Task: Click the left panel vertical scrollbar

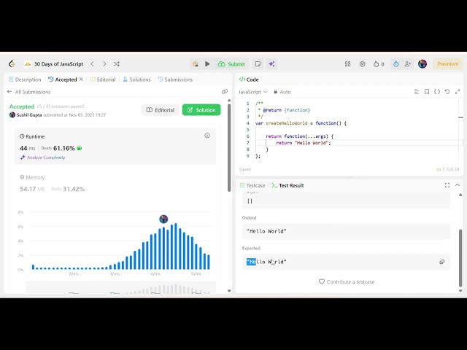Action: [229, 147]
